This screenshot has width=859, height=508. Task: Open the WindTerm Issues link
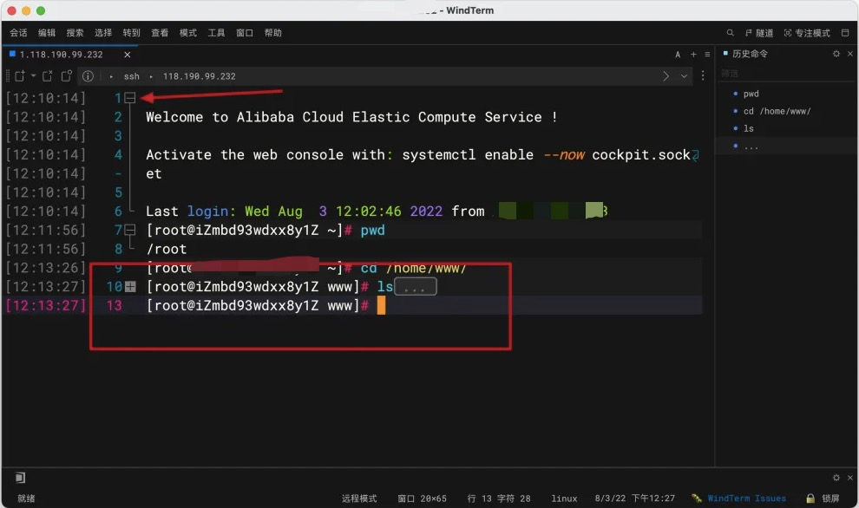[746, 498]
